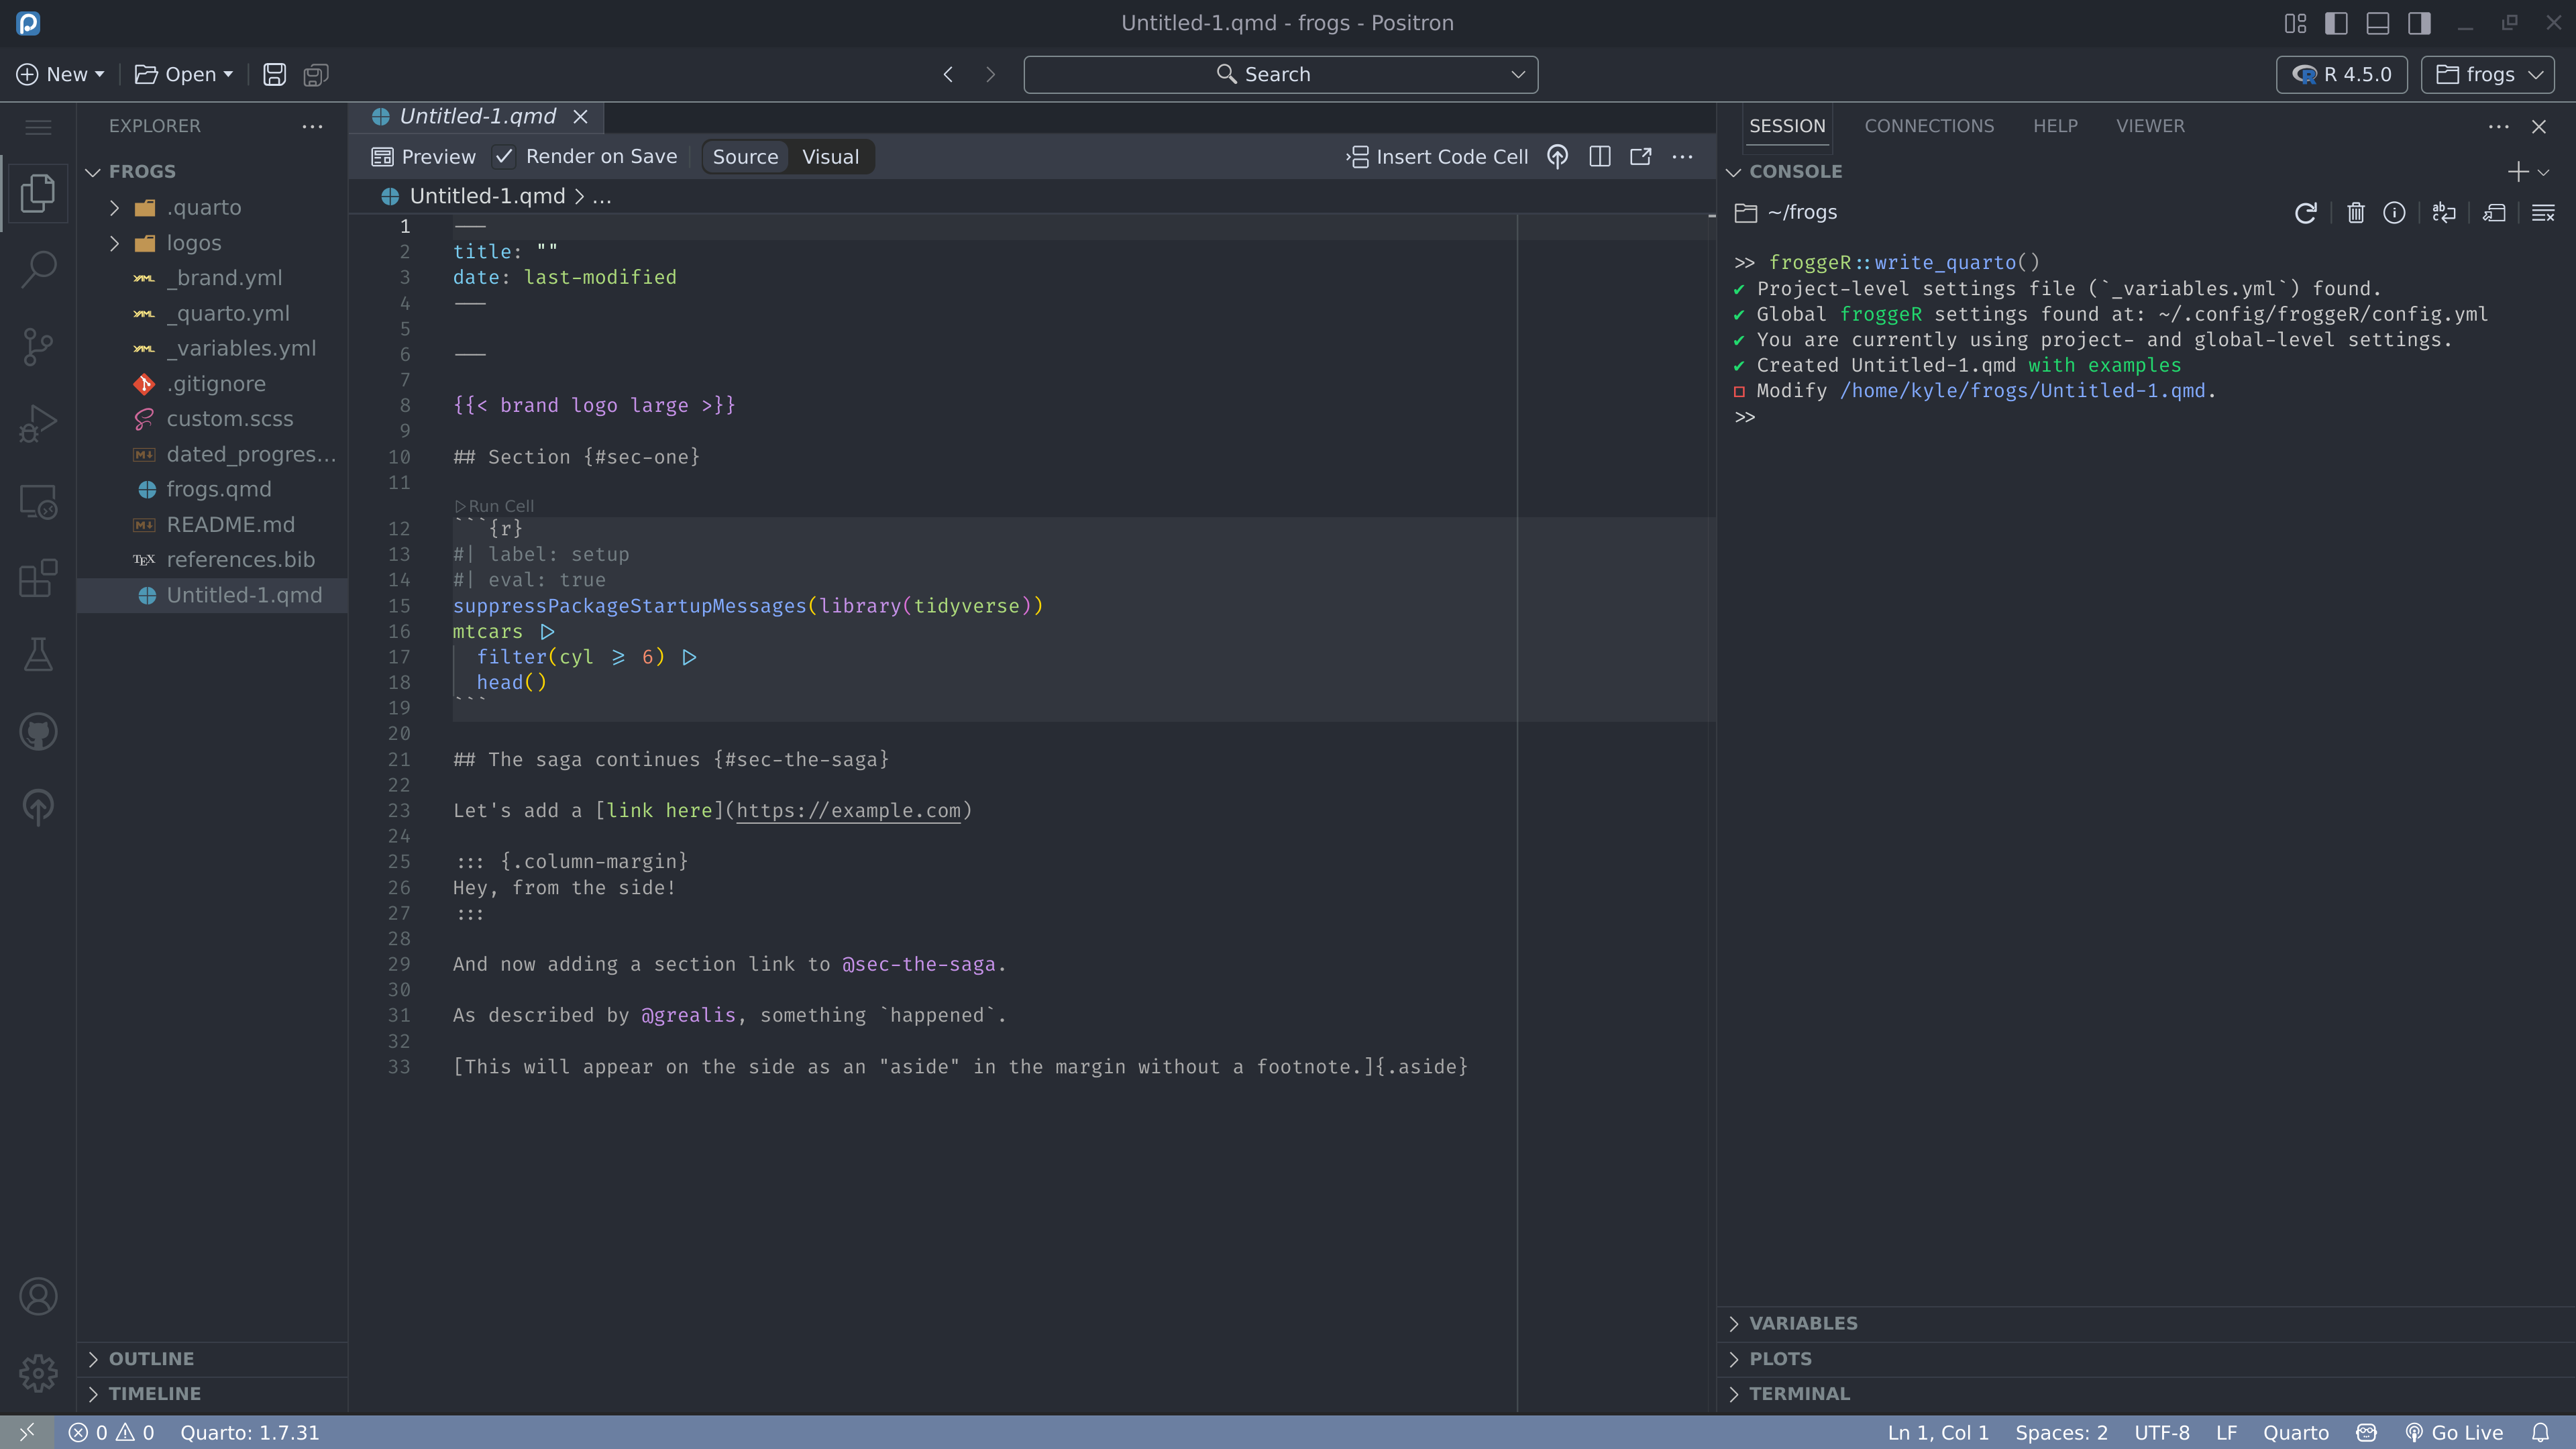Open the Accounts menu icon
This screenshot has width=2576, height=1449.
pyautogui.click(x=38, y=1297)
